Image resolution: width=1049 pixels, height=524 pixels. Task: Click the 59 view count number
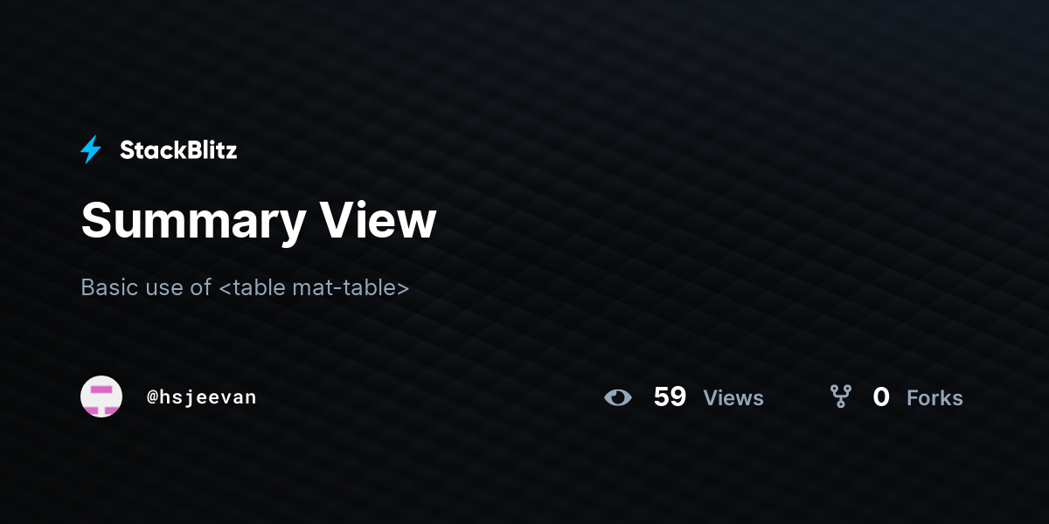(x=670, y=397)
